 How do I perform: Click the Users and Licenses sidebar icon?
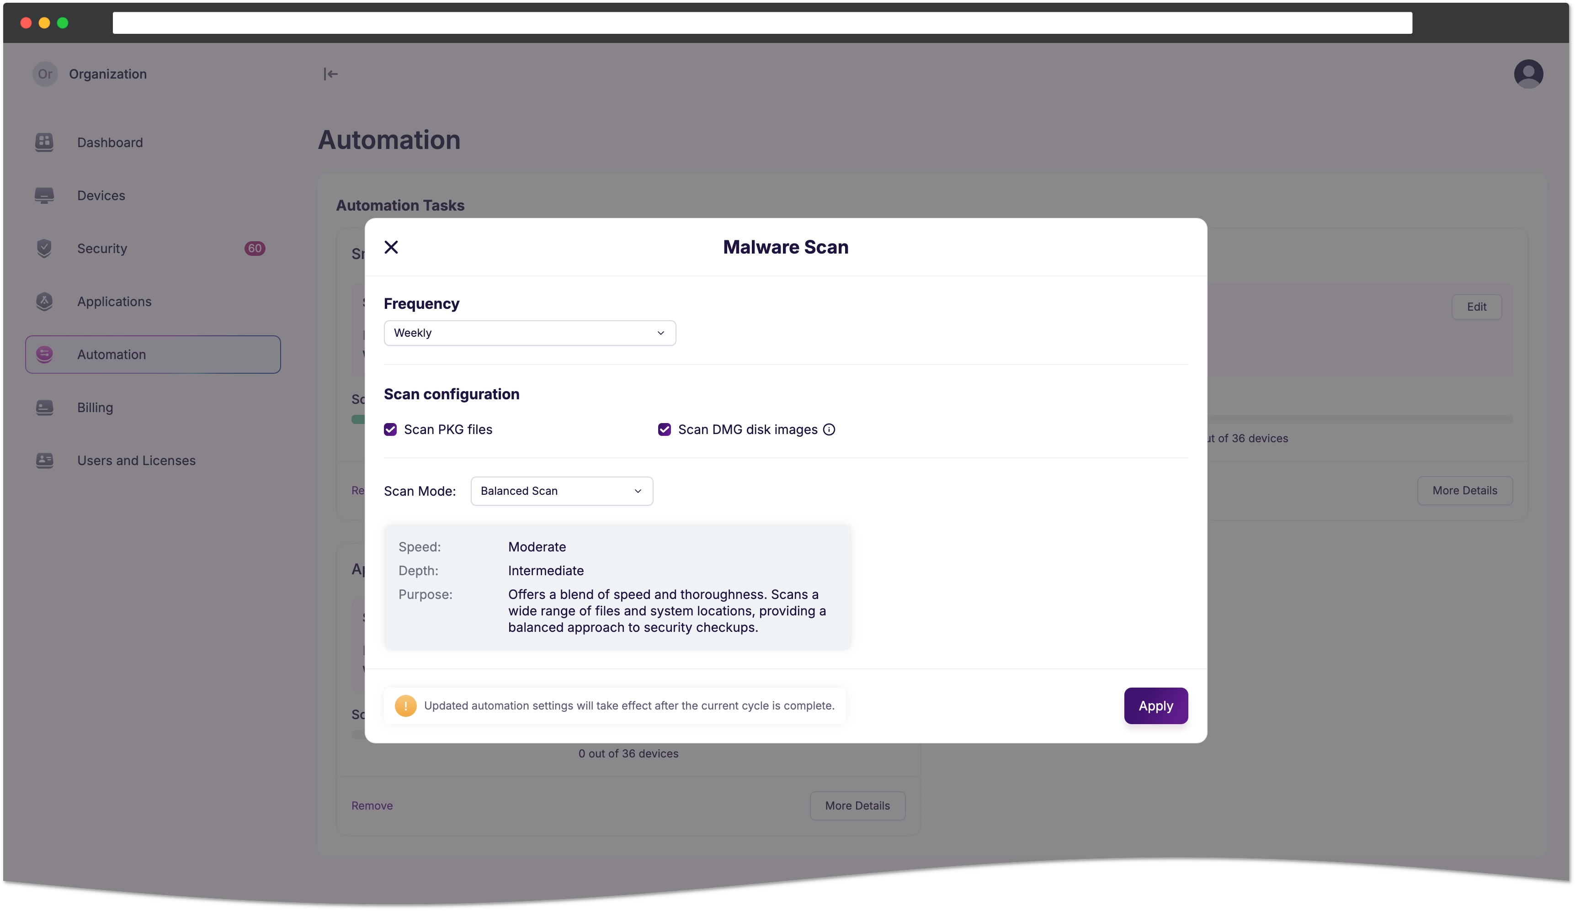pos(43,460)
